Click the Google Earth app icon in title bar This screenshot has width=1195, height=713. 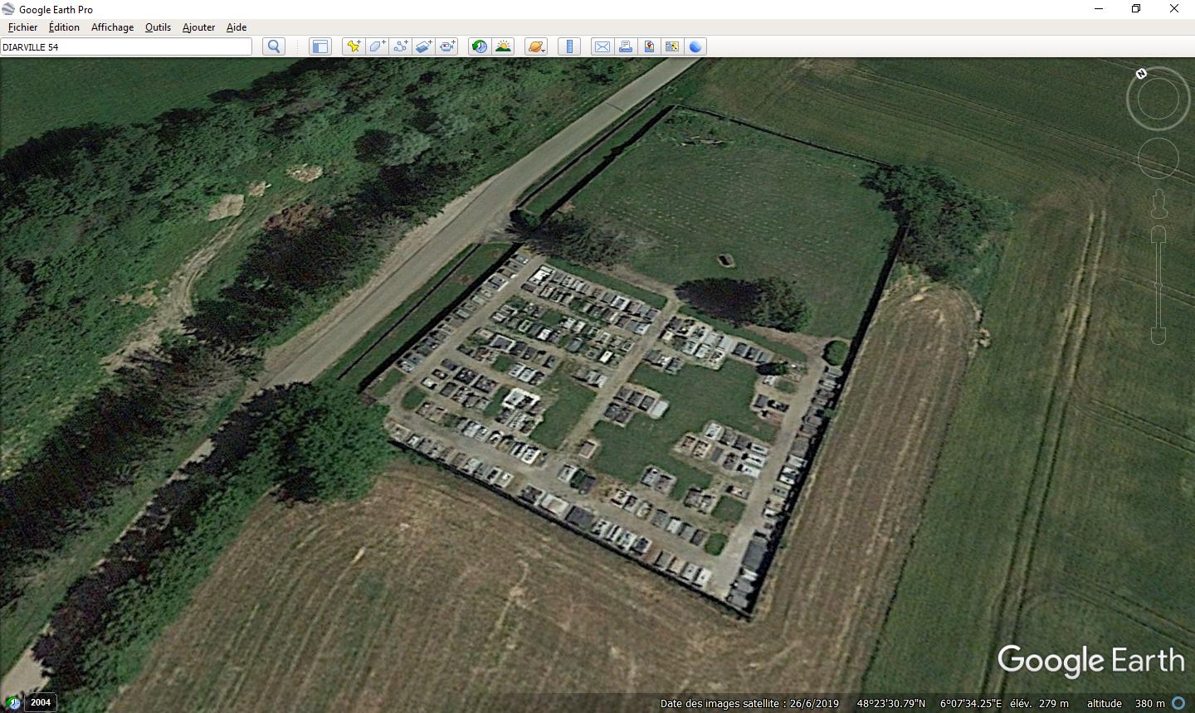(x=9, y=9)
